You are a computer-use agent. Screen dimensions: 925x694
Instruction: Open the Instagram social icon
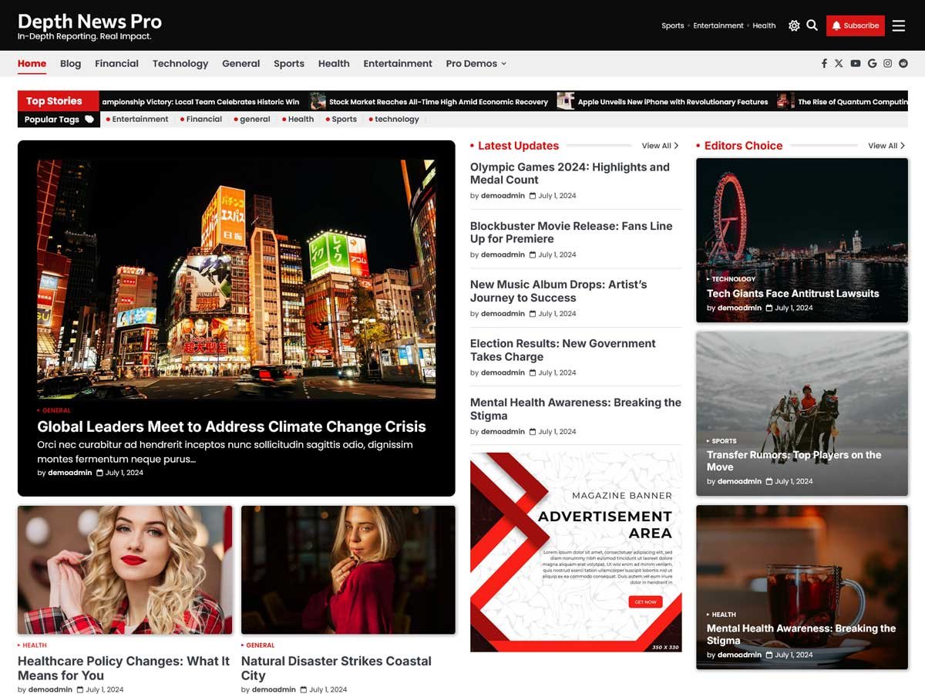click(888, 63)
